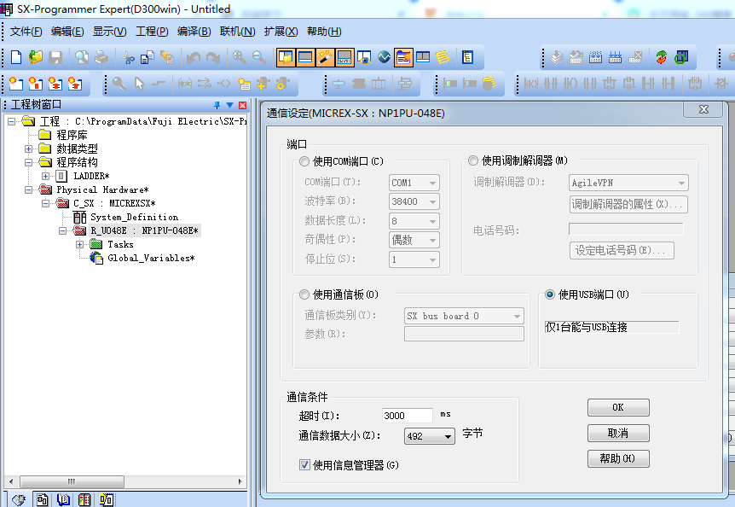Click the 超时 timeout input field
The height and width of the screenshot is (507, 735).
[407, 416]
